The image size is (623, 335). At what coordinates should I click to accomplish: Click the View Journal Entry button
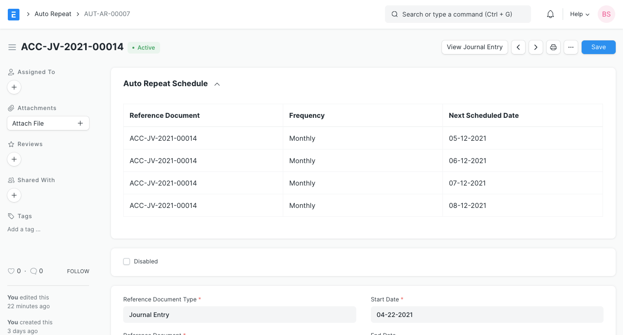tap(475, 47)
